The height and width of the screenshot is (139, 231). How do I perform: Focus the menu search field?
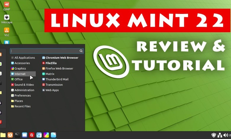(x=47, y=51)
